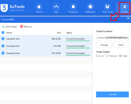Click Add Images icon
The width and height of the screenshot is (131, 104).
click(x=3, y=27)
